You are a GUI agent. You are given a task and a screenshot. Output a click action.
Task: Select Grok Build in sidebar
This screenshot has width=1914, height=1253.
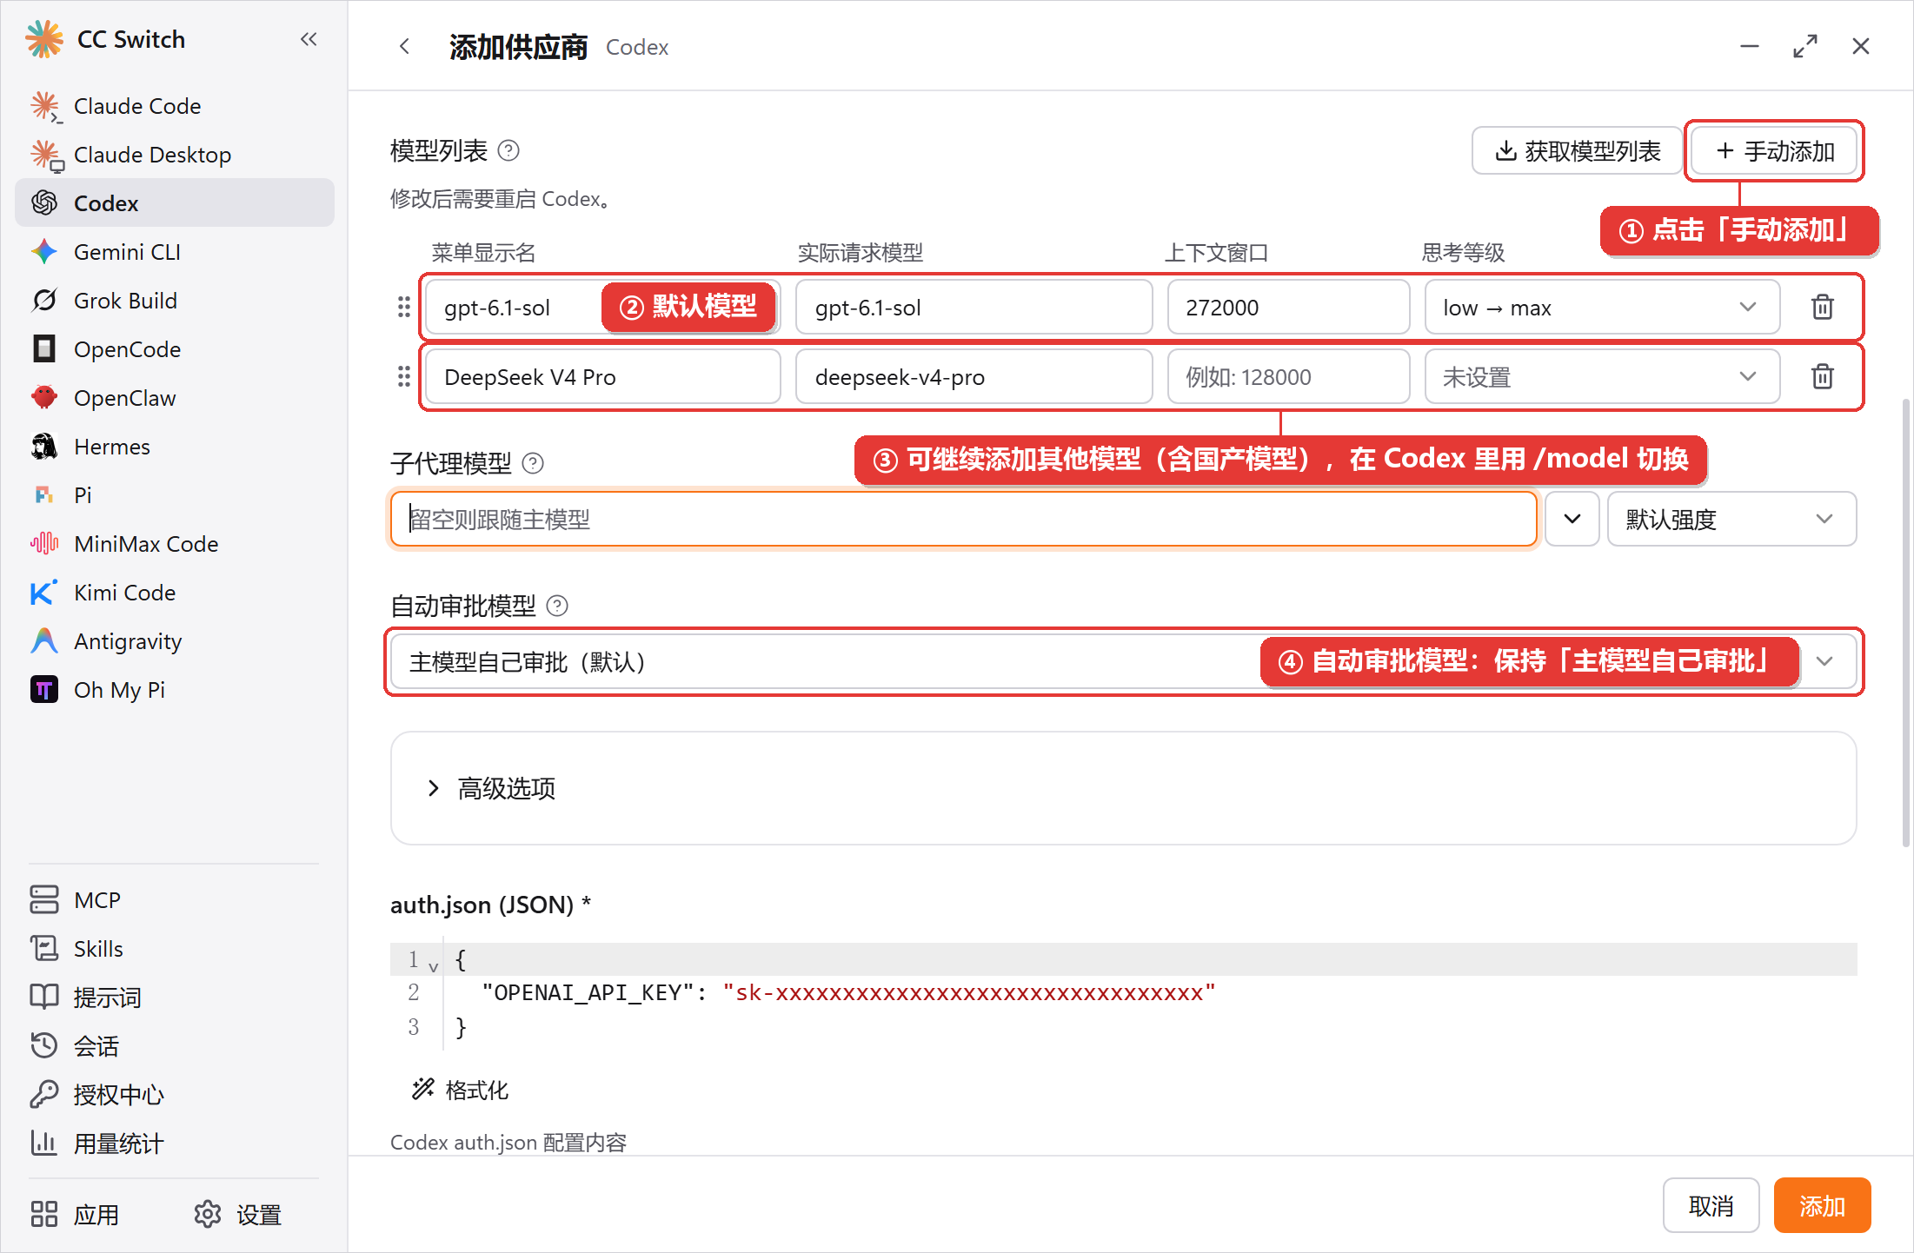click(x=175, y=301)
